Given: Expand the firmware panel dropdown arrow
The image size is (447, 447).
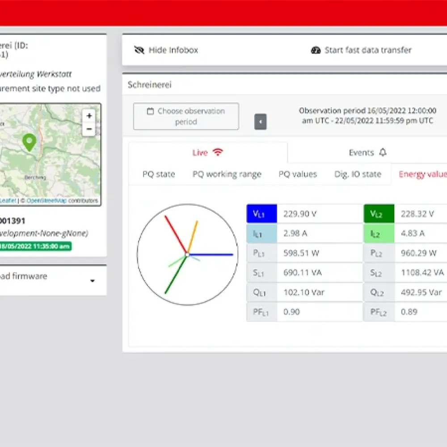Looking at the screenshot, I should (93, 281).
